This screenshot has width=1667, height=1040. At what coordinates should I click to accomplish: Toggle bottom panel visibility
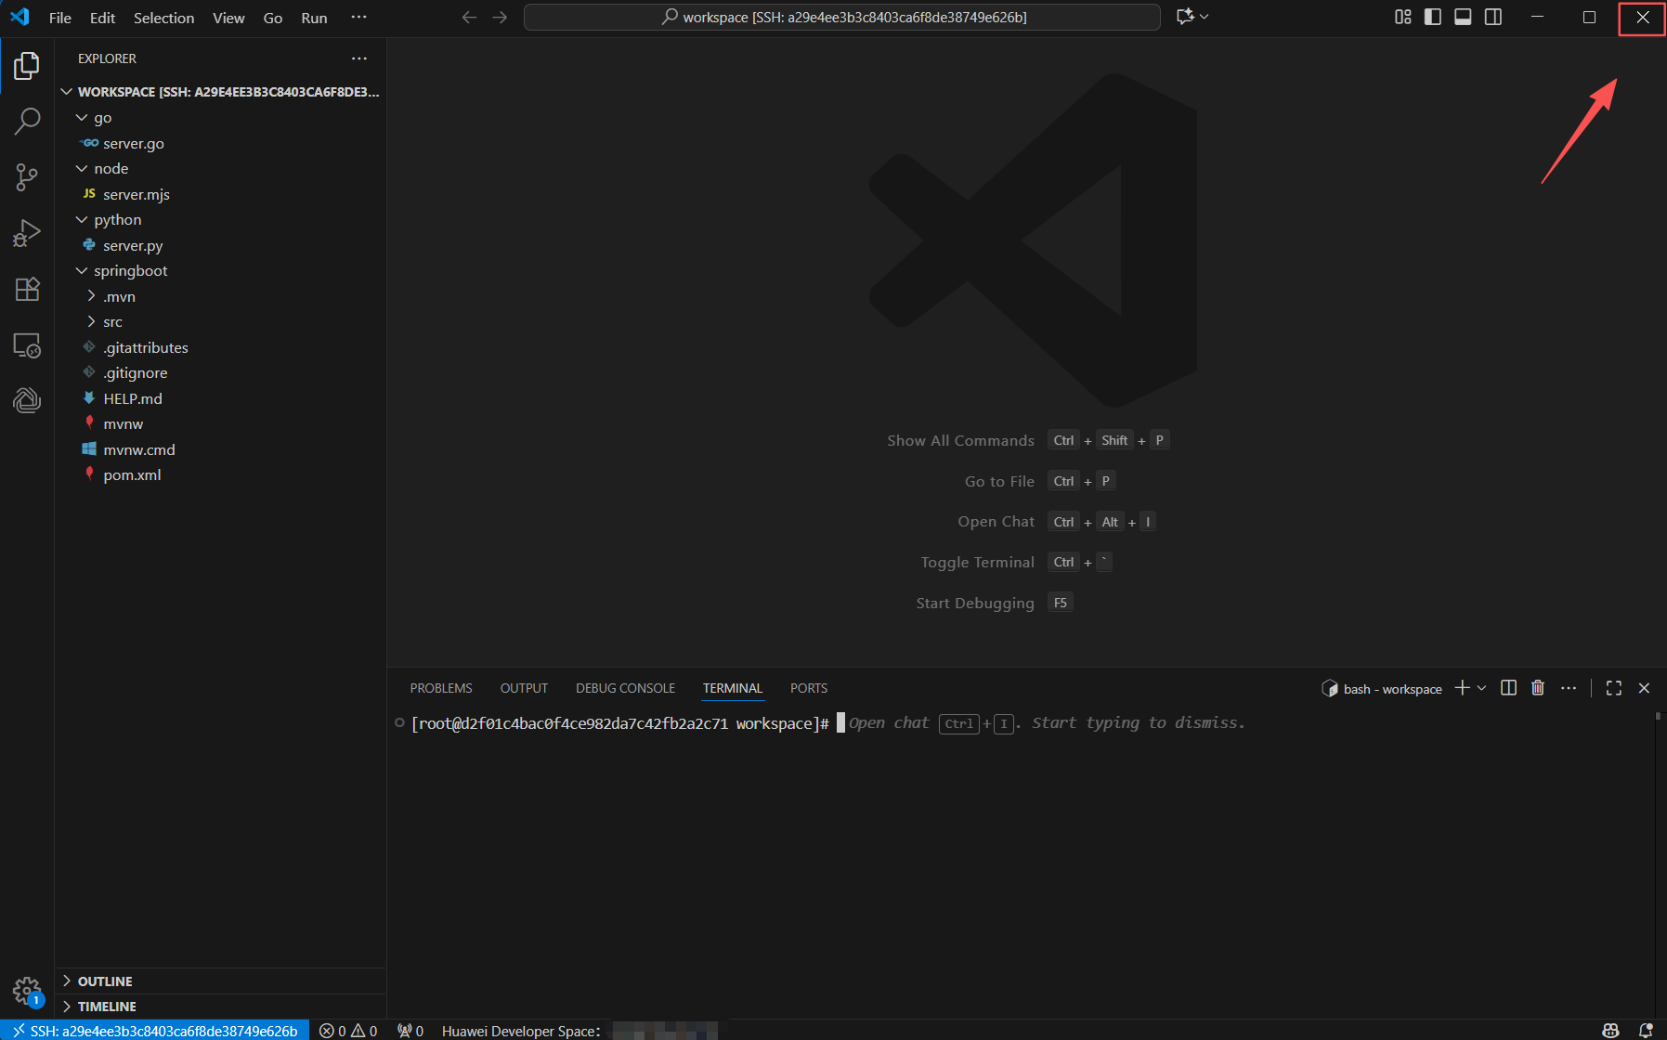pos(1463,17)
